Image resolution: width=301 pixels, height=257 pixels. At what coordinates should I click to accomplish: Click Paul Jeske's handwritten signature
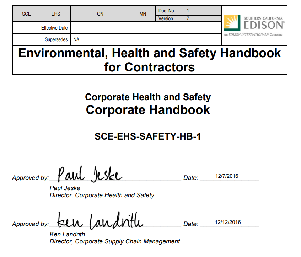(90, 174)
